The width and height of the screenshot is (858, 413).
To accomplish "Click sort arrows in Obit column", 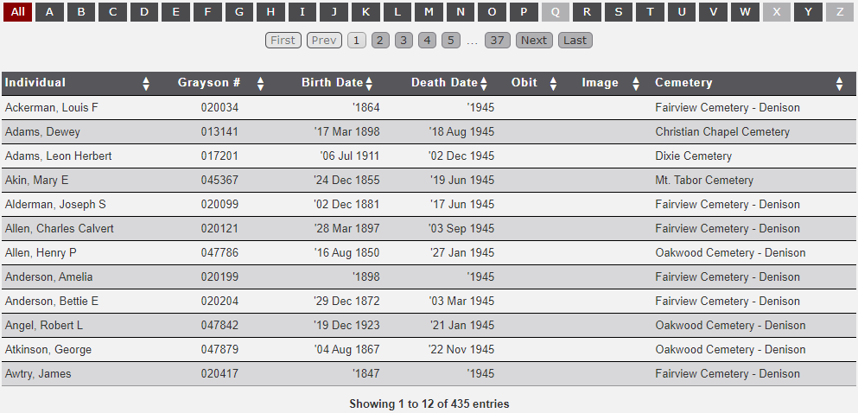I will [554, 84].
